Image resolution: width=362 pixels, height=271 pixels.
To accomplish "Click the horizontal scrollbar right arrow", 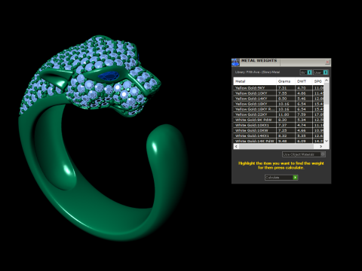I will [x=321, y=146].
